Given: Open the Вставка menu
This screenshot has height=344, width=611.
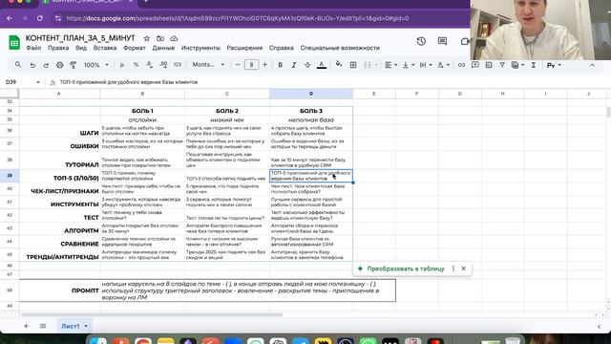Looking at the screenshot, I should [x=105, y=48].
